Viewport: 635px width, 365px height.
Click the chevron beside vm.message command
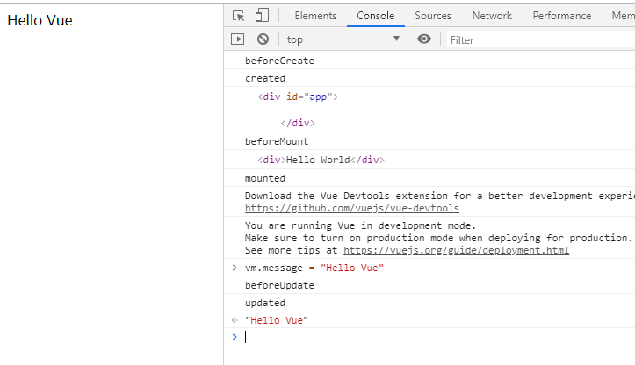pyautogui.click(x=235, y=268)
